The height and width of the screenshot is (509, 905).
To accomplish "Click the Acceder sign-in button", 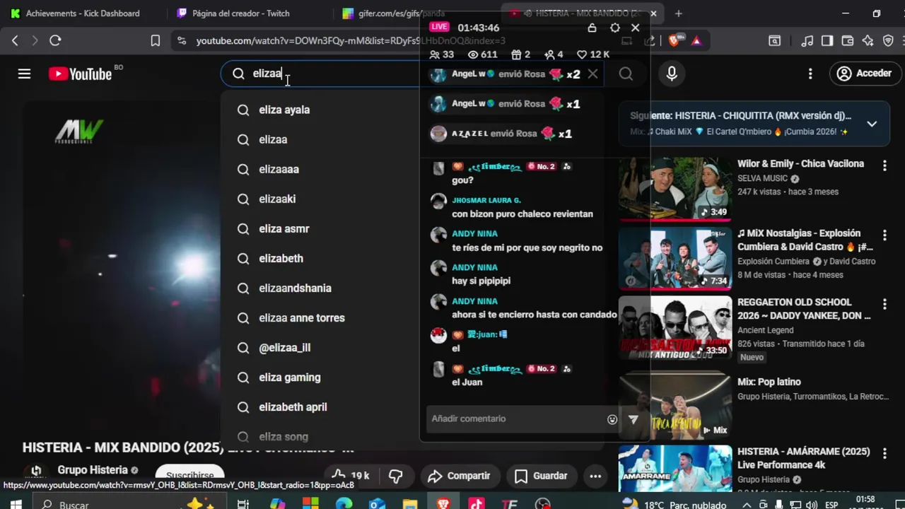I will [865, 74].
